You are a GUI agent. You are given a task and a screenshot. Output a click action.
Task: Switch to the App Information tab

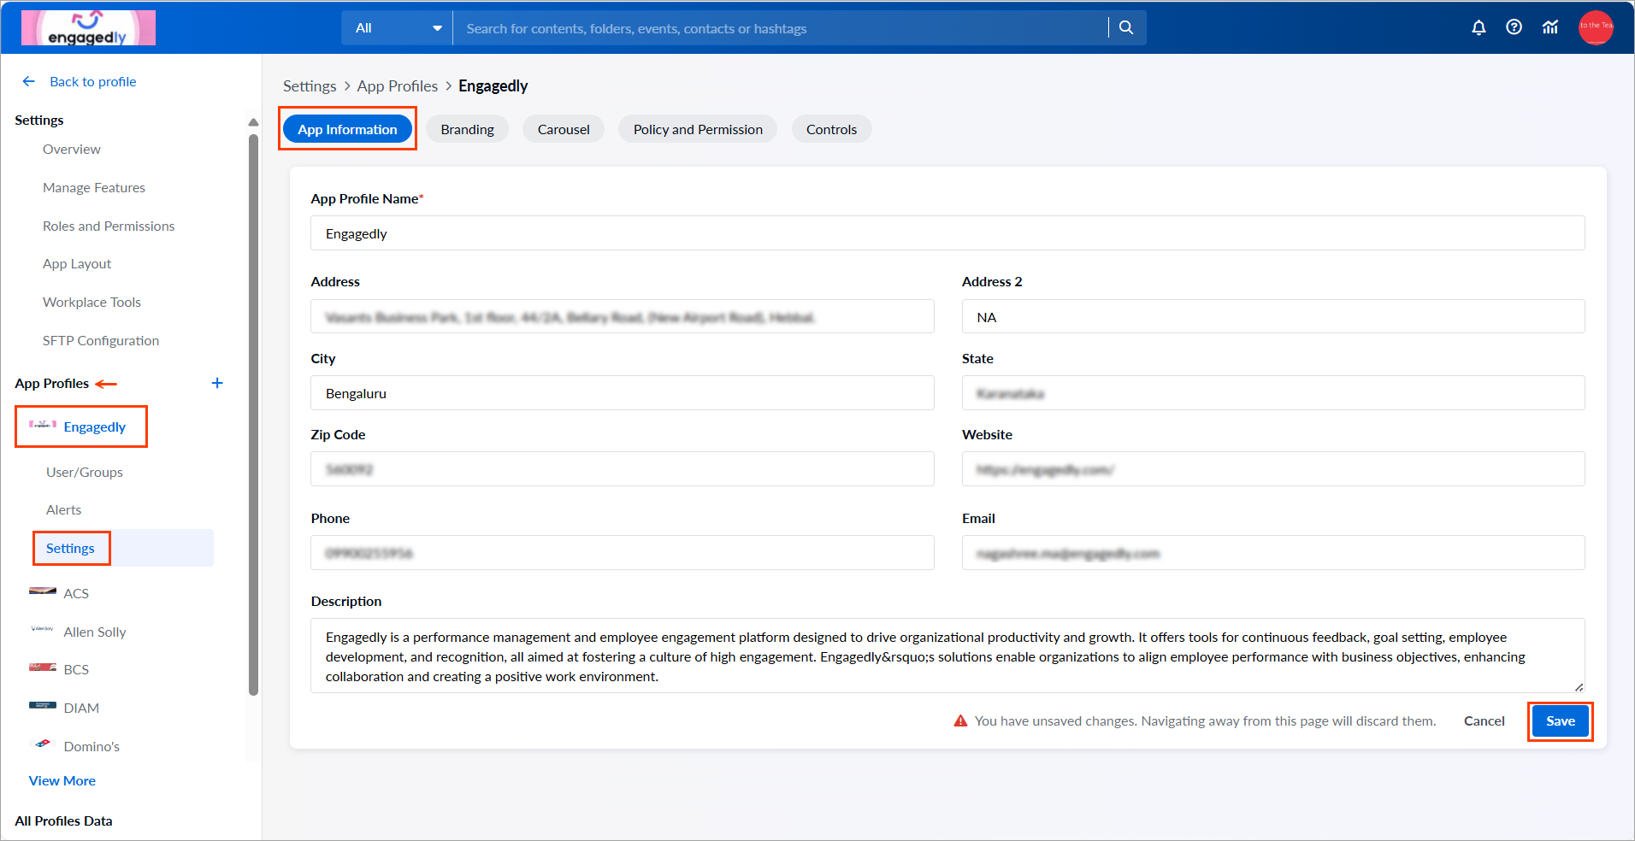pos(347,129)
